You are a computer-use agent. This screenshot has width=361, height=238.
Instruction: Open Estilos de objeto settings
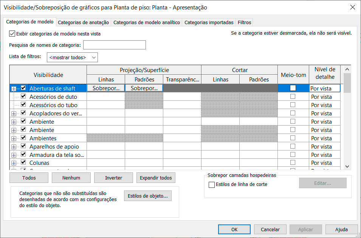tap(147, 196)
